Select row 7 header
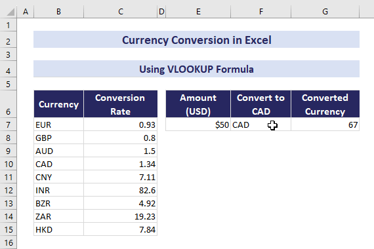The image size is (374, 249). (9, 125)
